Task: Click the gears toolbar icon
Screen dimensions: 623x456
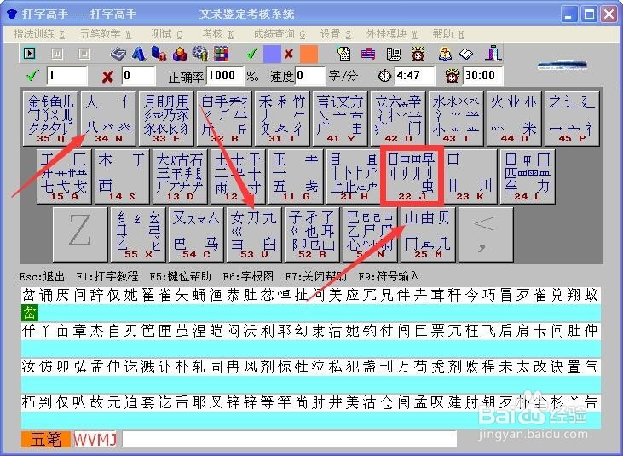Action: 200,54
